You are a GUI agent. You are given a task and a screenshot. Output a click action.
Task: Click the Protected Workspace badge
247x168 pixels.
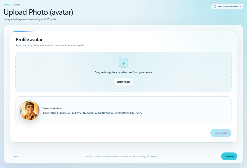point(227,6)
